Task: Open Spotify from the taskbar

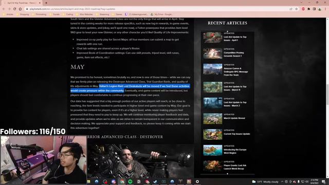Action: pyautogui.click(x=130, y=181)
